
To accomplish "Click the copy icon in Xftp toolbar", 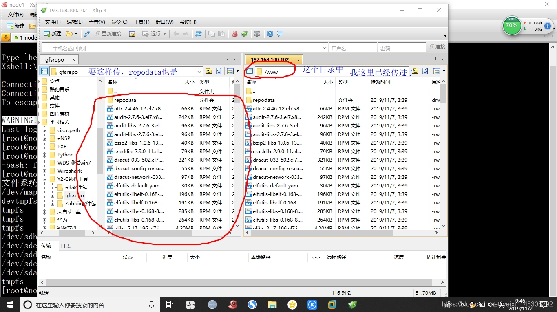I will pos(211,34).
